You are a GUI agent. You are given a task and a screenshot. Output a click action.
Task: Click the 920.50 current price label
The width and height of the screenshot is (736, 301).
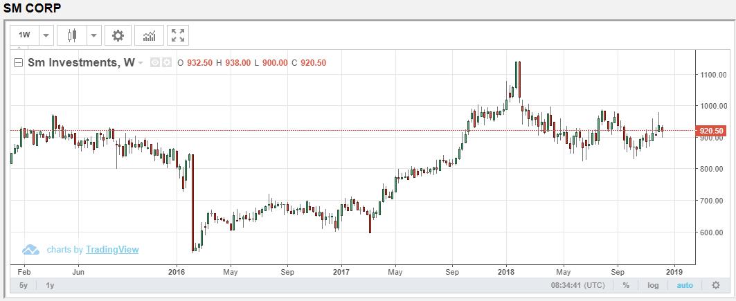[711, 131]
